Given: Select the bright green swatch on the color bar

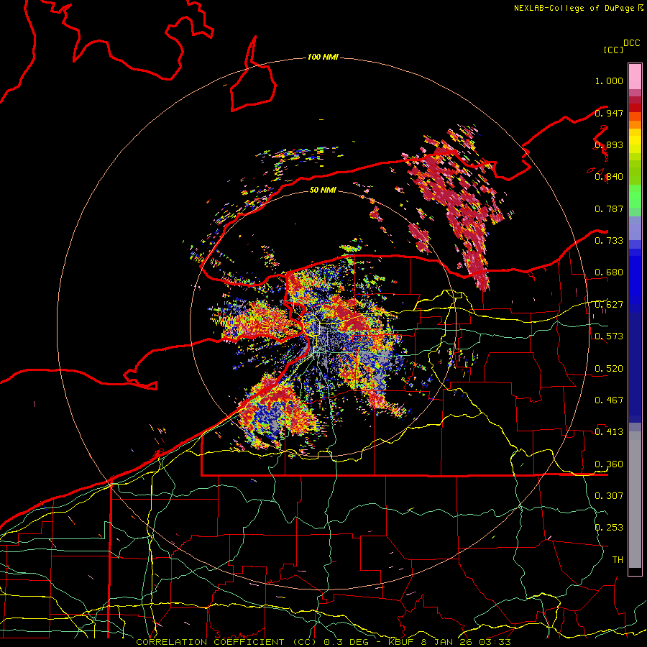Looking at the screenshot, I should tap(635, 196).
